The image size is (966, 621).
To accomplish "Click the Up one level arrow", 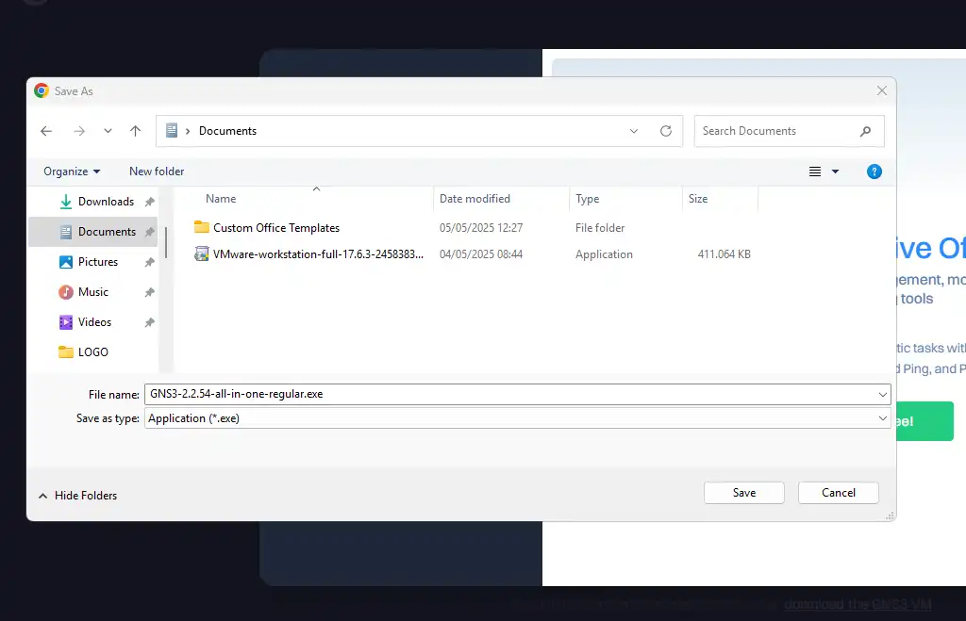I will point(136,131).
